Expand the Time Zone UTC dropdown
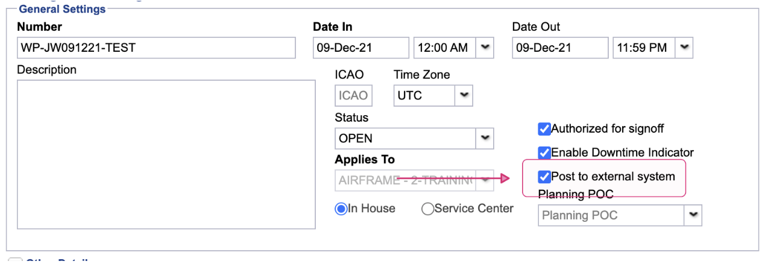The image size is (762, 264). tap(464, 95)
